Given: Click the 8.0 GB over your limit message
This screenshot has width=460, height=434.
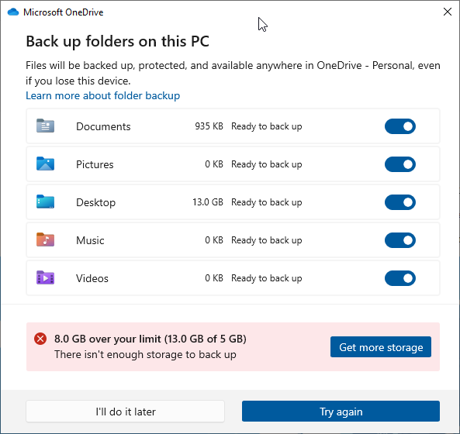Looking at the screenshot, I should [150, 339].
